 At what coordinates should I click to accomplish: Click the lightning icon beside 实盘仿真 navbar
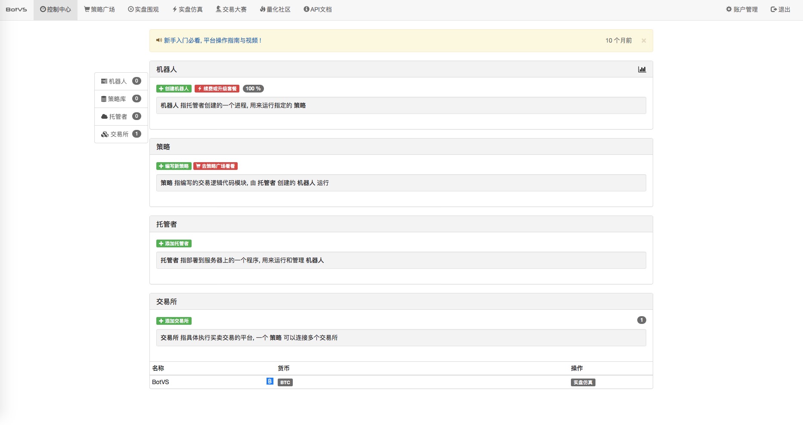pos(175,9)
